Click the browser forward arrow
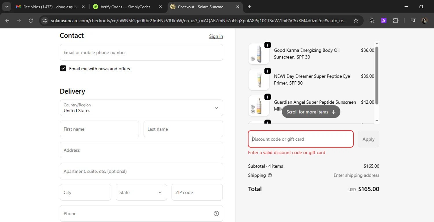This screenshot has width=434, height=222. coord(19,21)
